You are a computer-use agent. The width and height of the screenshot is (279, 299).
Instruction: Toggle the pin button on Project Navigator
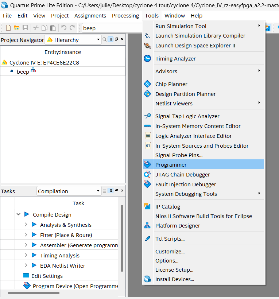click(x=111, y=39)
